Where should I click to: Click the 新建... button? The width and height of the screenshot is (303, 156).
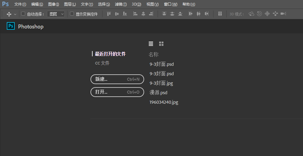tap(117, 79)
